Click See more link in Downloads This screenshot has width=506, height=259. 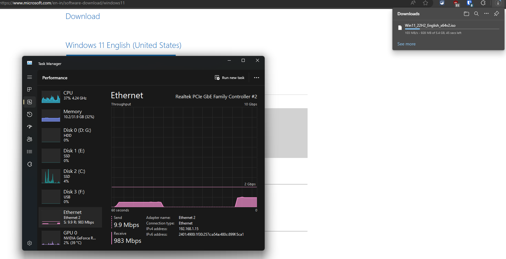pos(406,44)
